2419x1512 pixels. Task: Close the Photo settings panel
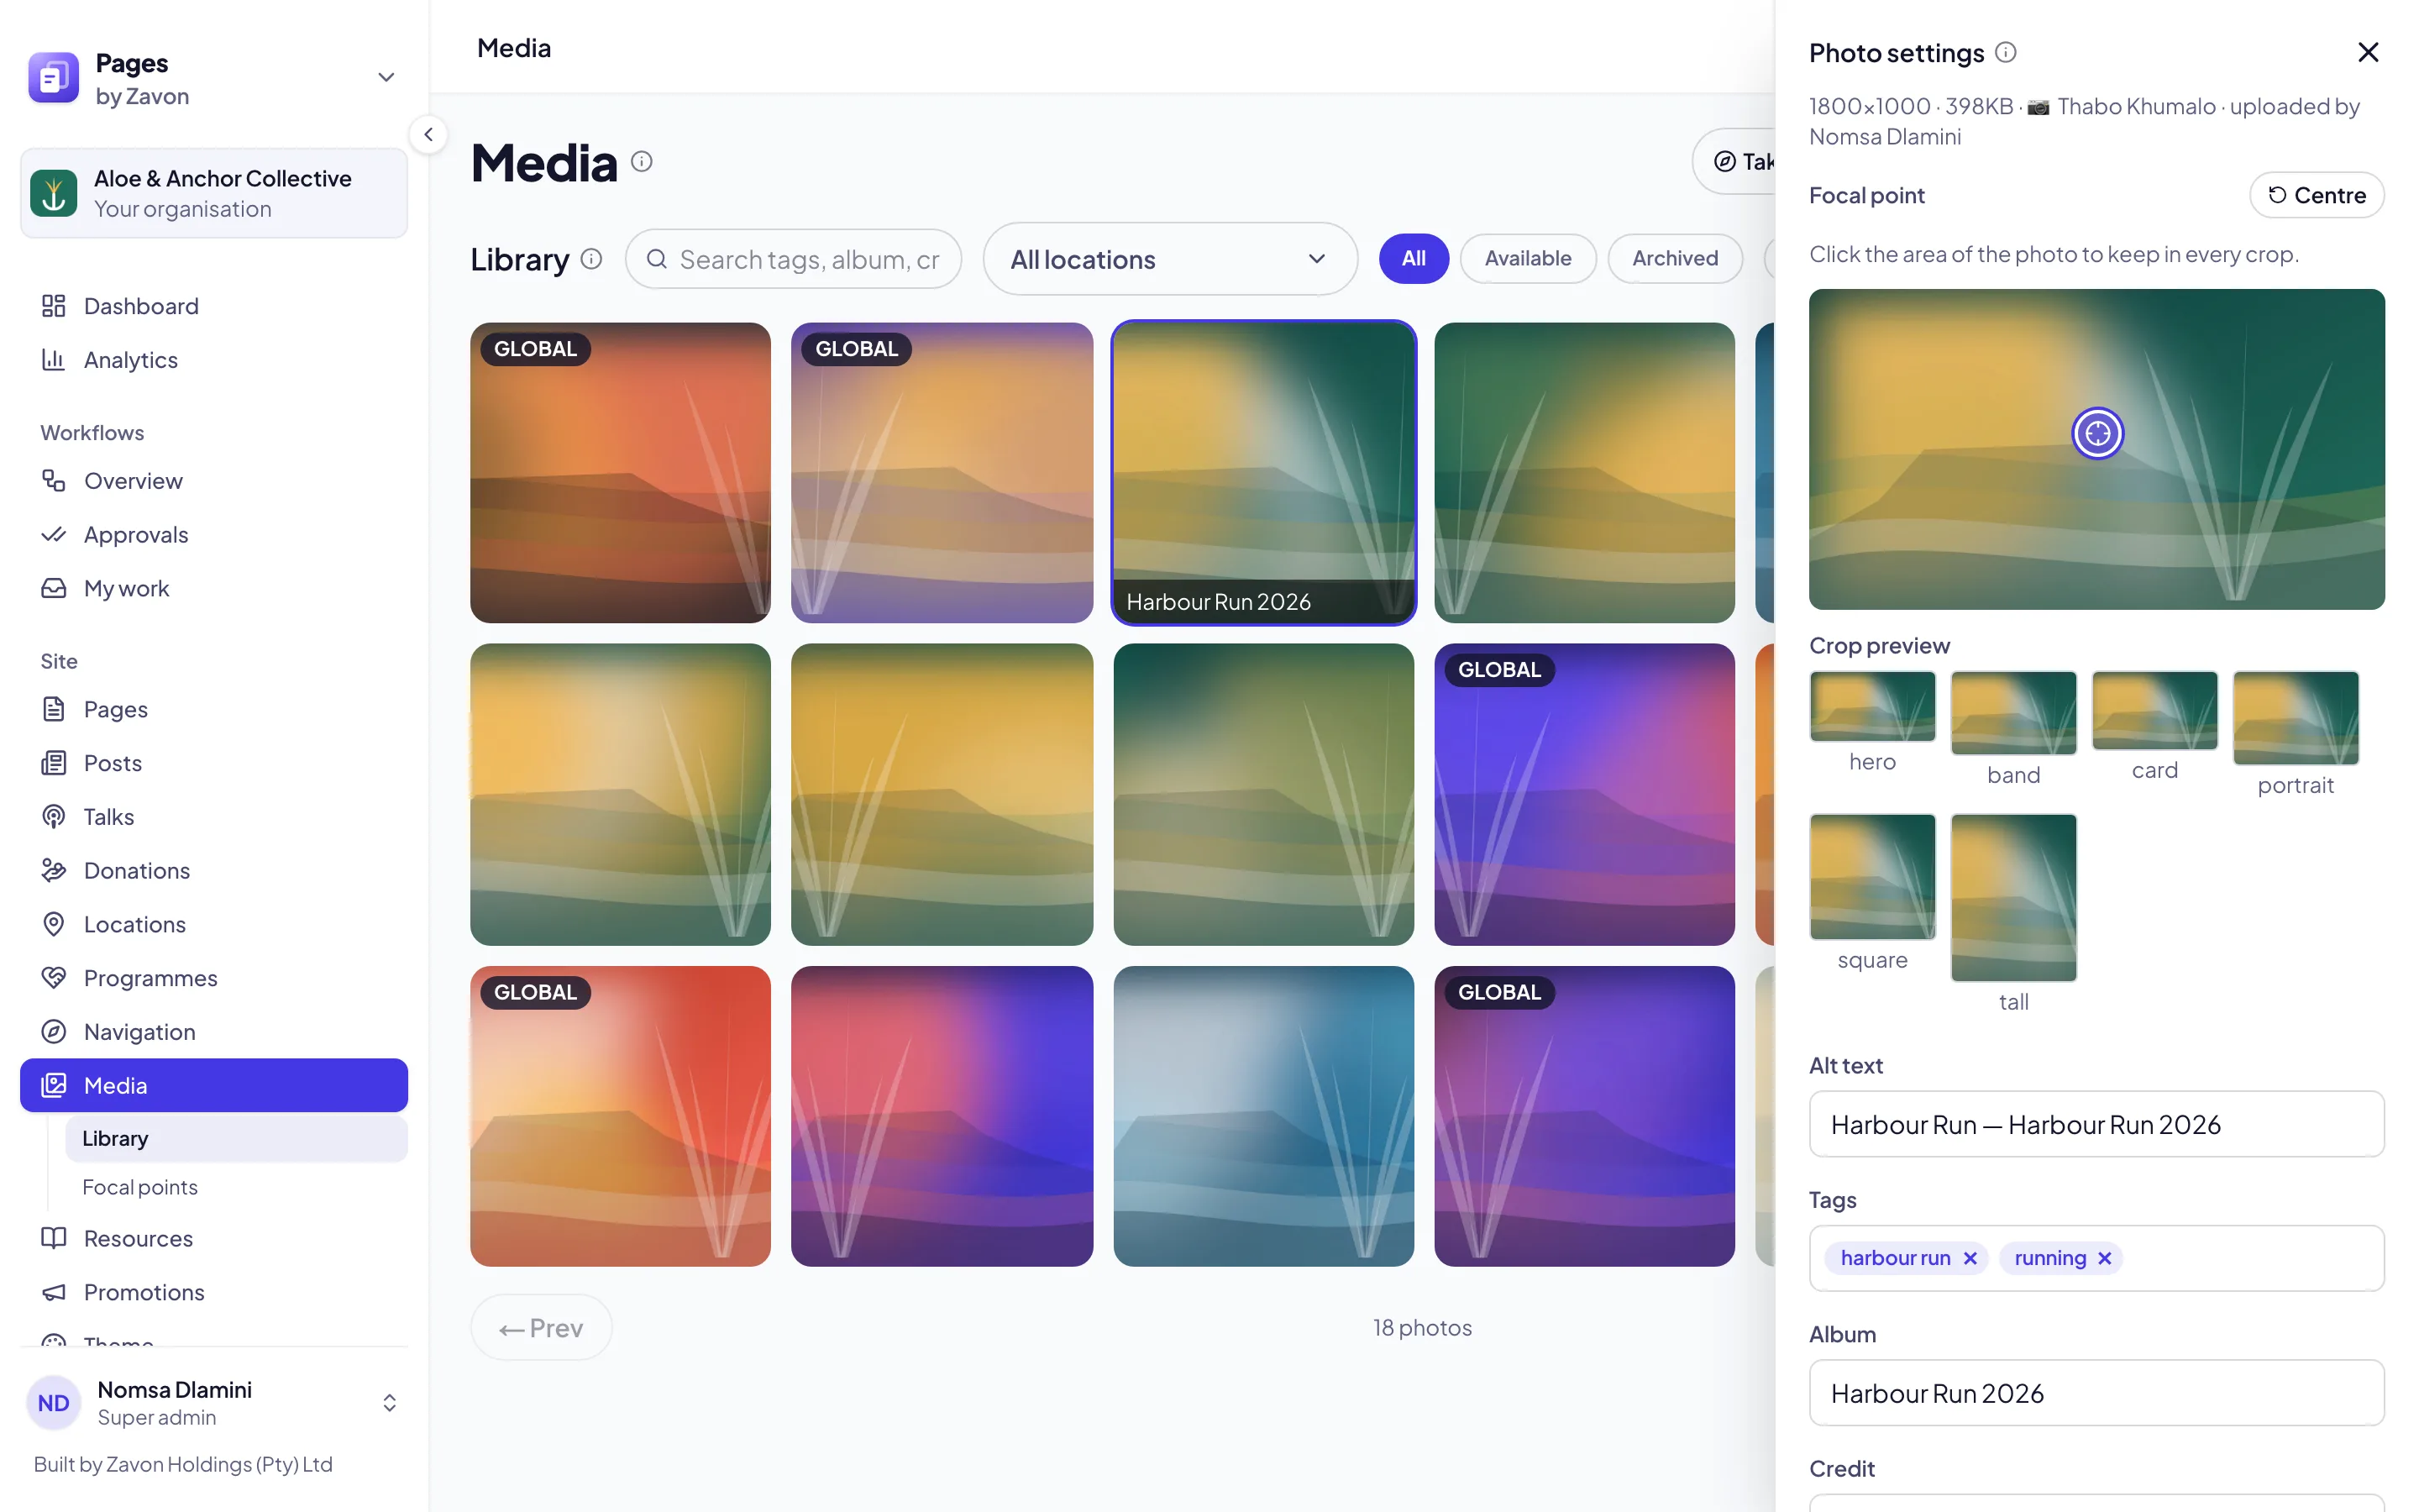[2367, 52]
